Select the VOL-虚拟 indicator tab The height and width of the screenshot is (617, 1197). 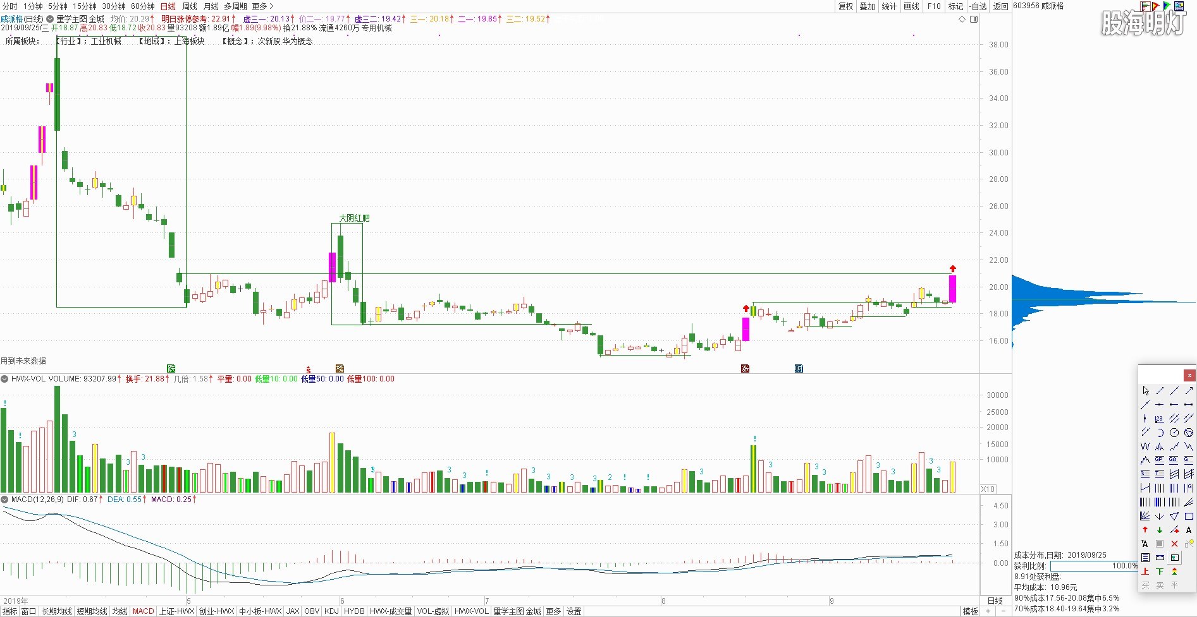[433, 611]
